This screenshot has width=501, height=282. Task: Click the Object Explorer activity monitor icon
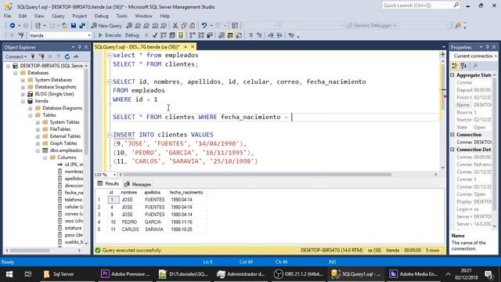(76, 56)
